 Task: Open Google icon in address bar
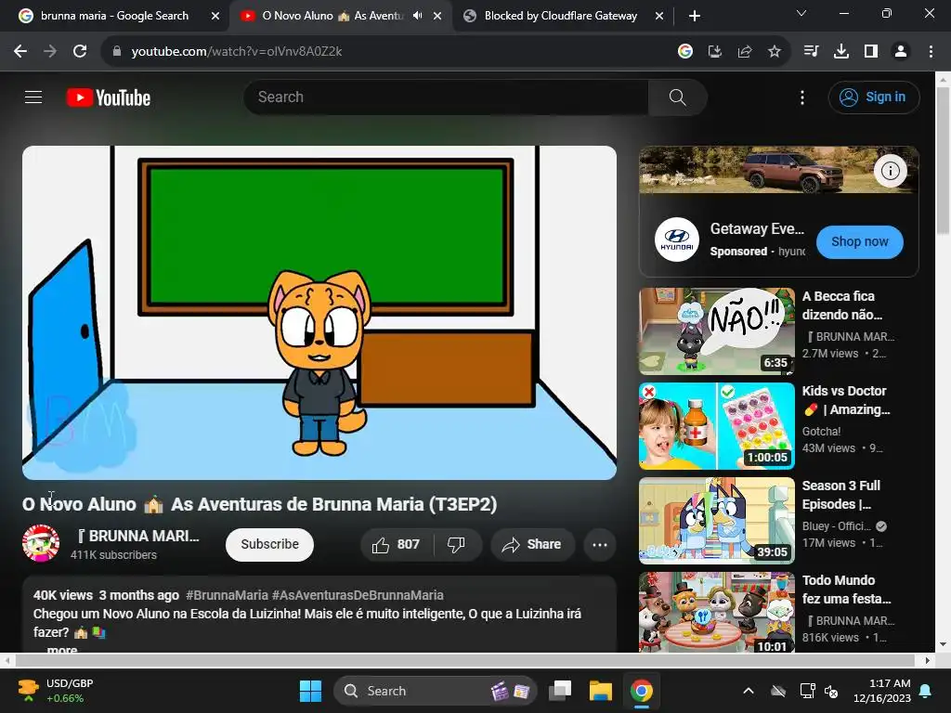[x=684, y=52]
